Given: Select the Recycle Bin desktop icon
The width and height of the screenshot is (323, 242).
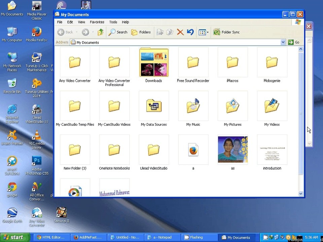Looking at the screenshot, I should pos(12,86).
